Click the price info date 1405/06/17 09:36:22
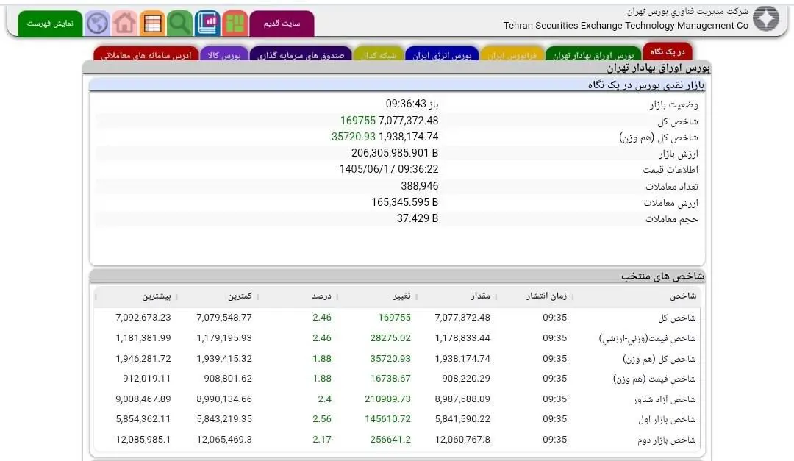The image size is (794, 461). point(389,169)
